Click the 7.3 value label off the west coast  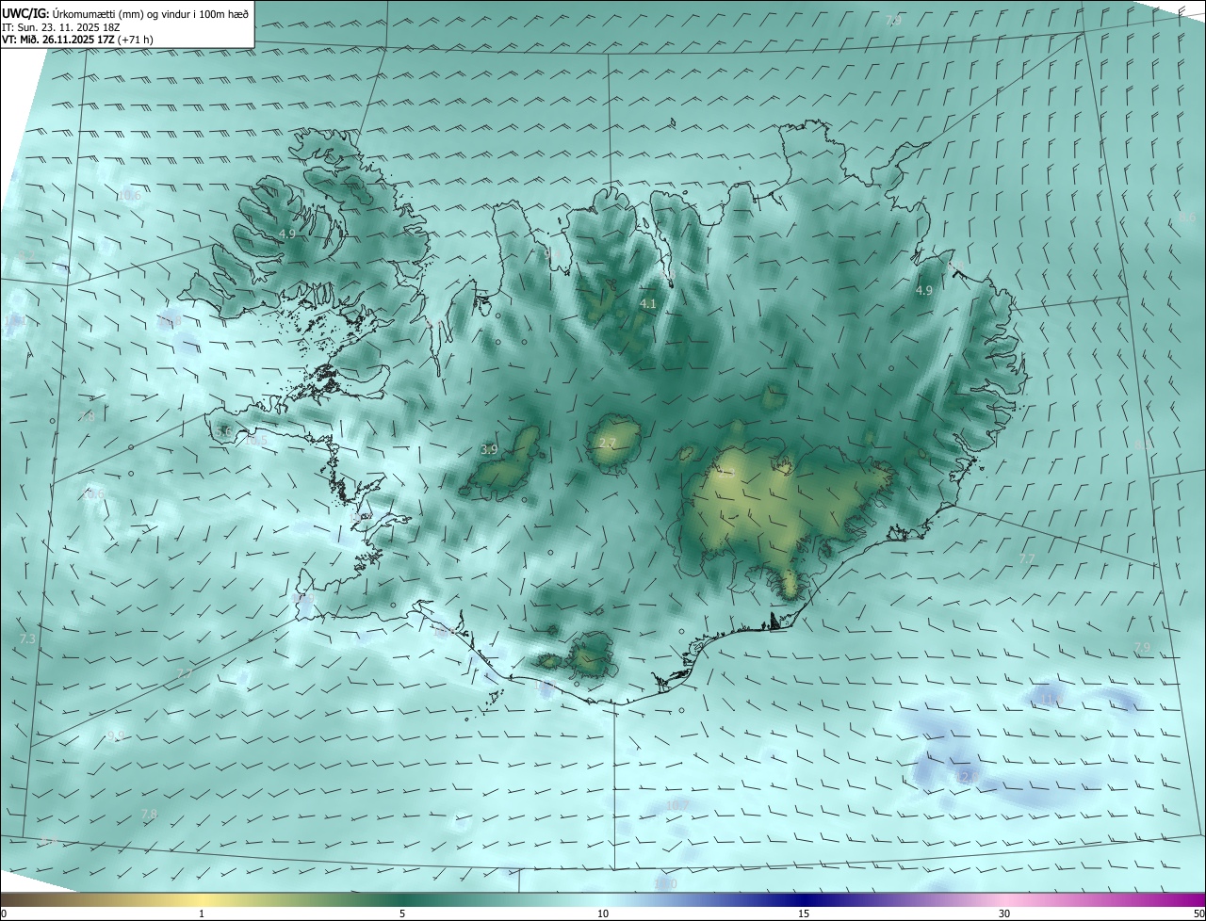coord(27,639)
